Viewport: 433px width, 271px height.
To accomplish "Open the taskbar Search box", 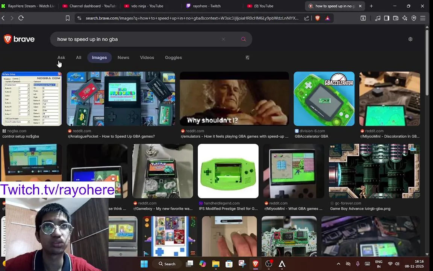I will pos(167,264).
